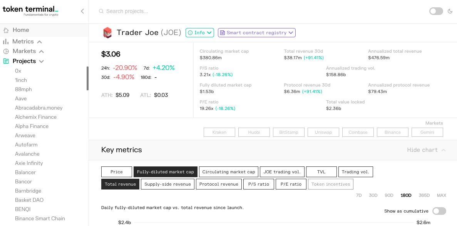Click the Home house icon

[6, 30]
